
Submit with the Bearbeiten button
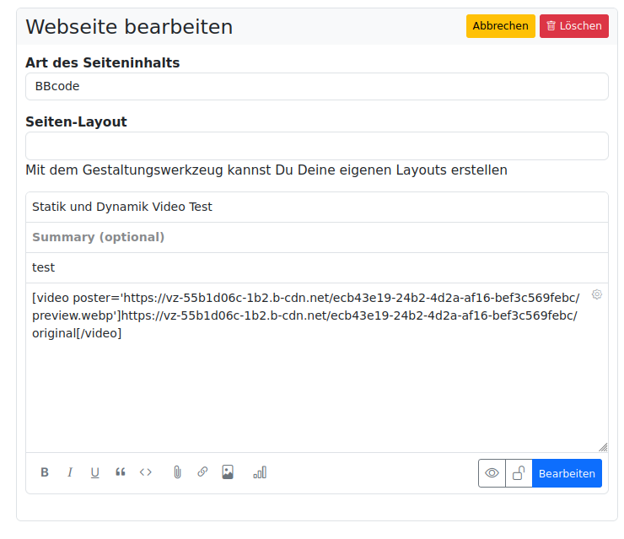[x=567, y=473]
